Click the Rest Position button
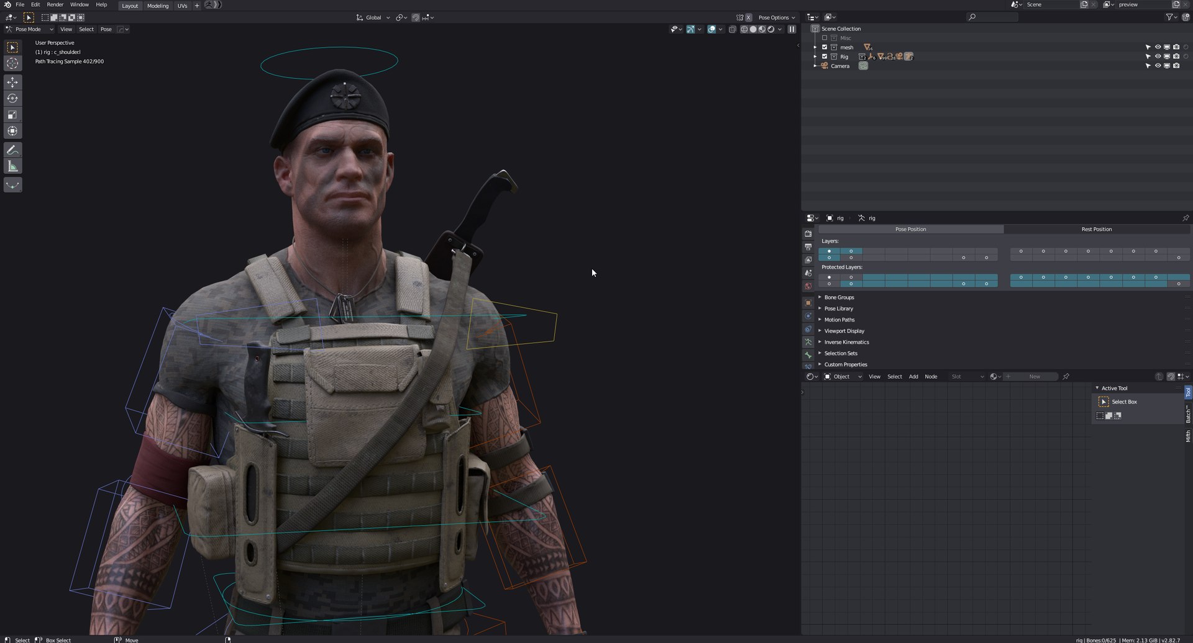 coord(1097,229)
